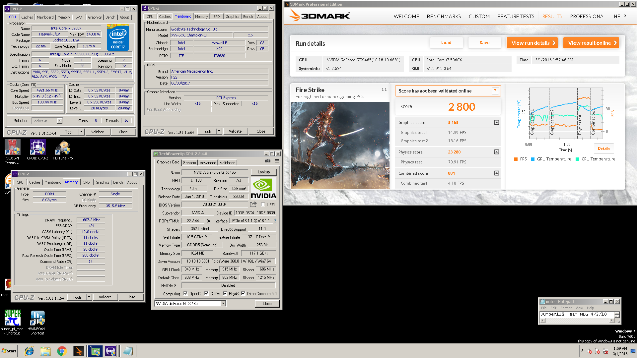
Task: Toggle the PhysX checkbox
Action: click(225, 293)
